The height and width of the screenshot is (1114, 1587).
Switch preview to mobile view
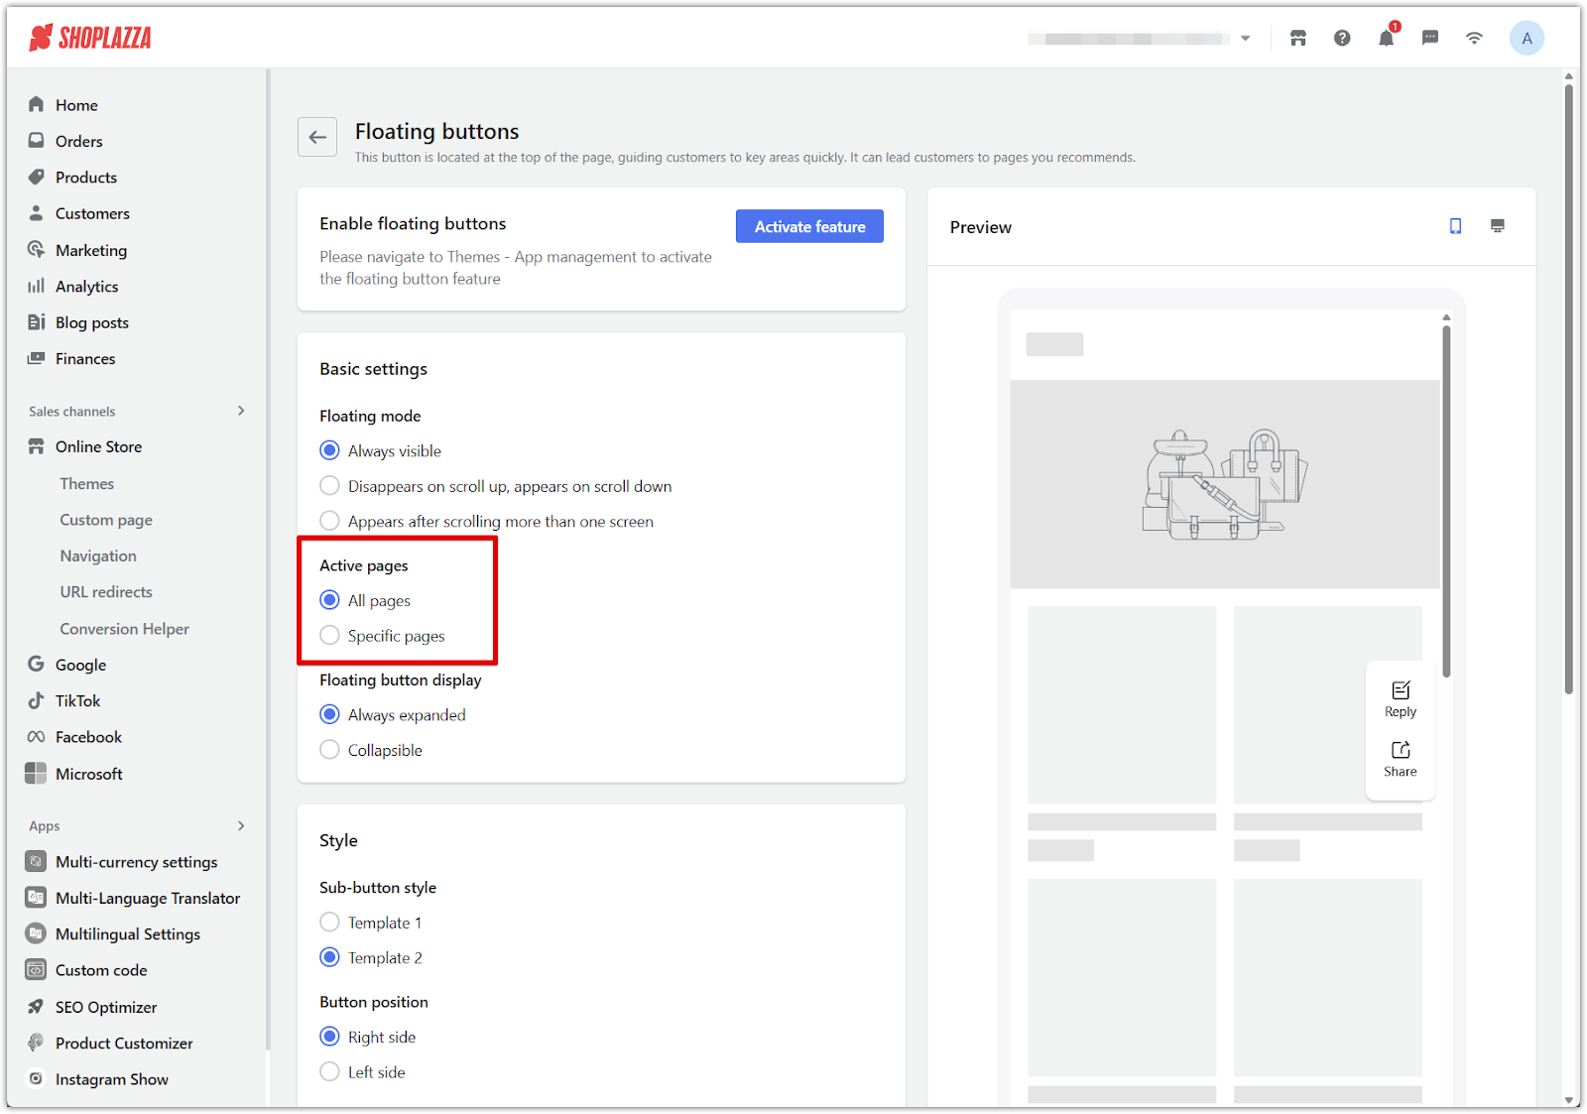tap(1455, 226)
